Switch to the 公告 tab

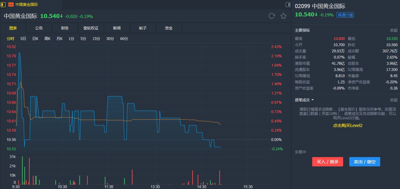pyautogui.click(x=39, y=28)
